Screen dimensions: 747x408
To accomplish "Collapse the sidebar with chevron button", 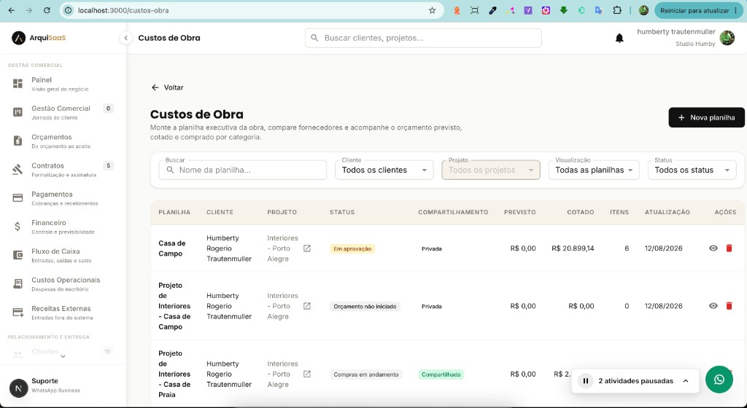I will pyautogui.click(x=125, y=38).
